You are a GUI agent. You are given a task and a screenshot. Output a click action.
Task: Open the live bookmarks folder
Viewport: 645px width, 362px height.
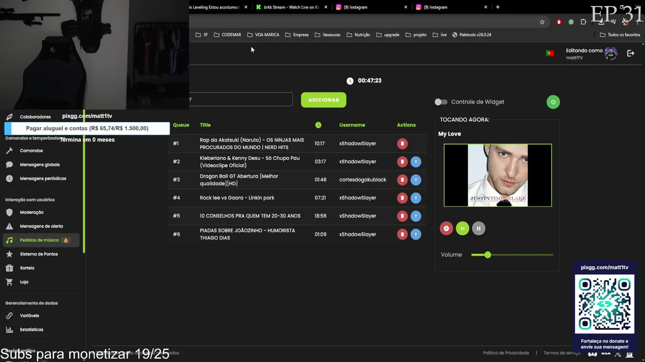pyautogui.click(x=439, y=35)
